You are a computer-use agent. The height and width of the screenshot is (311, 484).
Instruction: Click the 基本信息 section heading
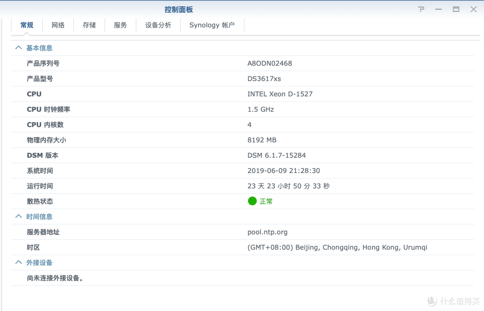click(x=39, y=48)
